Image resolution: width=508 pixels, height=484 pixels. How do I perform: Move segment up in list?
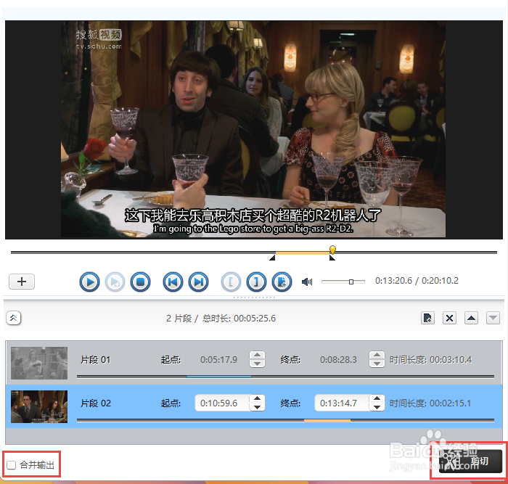471,318
